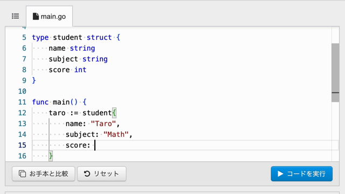Reset code with リセット button
Image resolution: width=345 pixels, height=194 pixels.
(102, 174)
